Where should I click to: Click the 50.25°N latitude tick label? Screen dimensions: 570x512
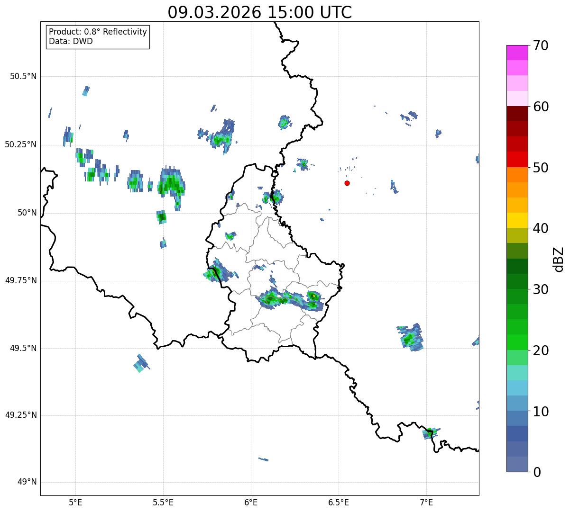(21, 144)
